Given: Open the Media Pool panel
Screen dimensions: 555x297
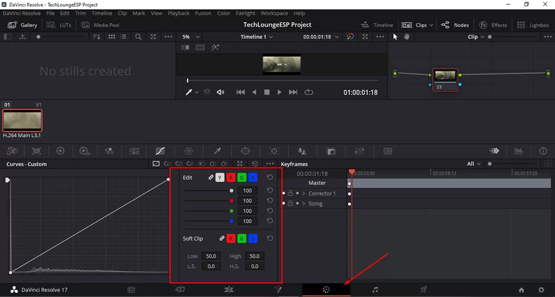Looking at the screenshot, I should tap(100, 25).
